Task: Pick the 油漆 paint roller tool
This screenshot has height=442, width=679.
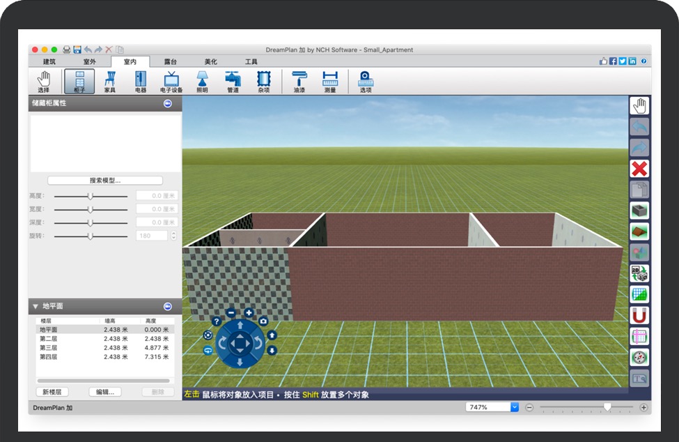Action: click(299, 81)
